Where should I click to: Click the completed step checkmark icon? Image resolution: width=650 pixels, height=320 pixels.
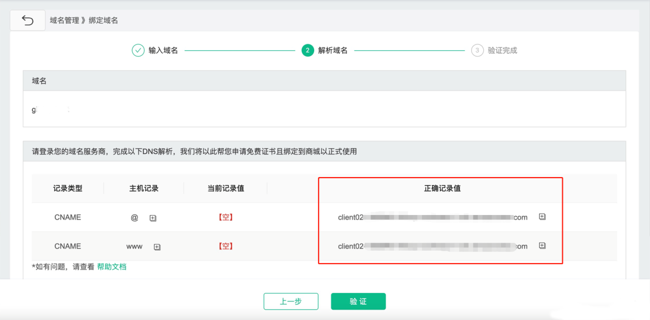click(138, 50)
